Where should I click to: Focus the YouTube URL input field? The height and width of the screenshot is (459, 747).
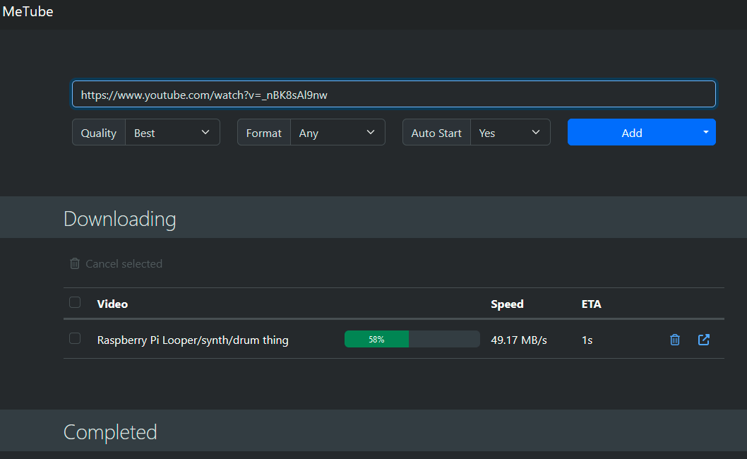click(x=393, y=95)
